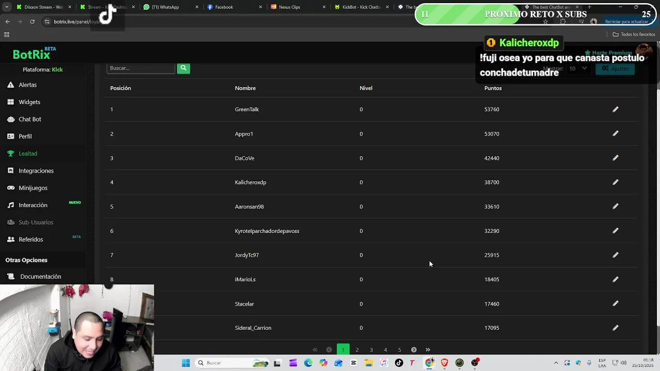The image size is (660, 371).
Task: Go to page 4 of leaderboard
Action: (385, 350)
